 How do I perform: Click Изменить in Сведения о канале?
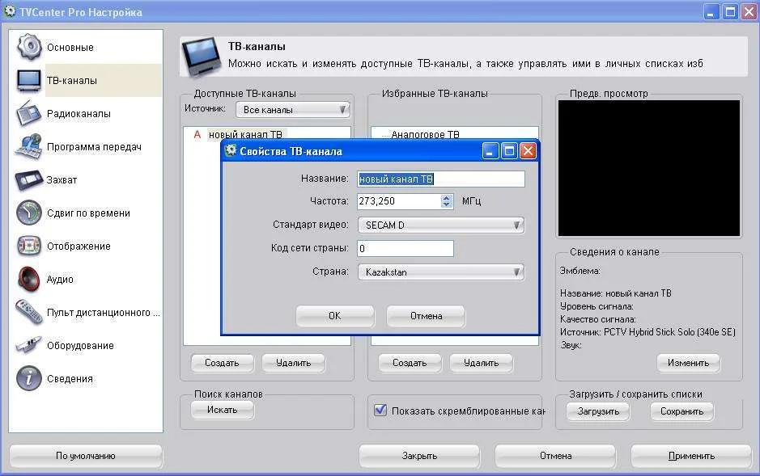pyautogui.click(x=688, y=363)
